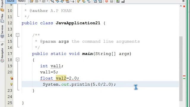
Task: Open the Navigator side panel
Action: point(2,55)
